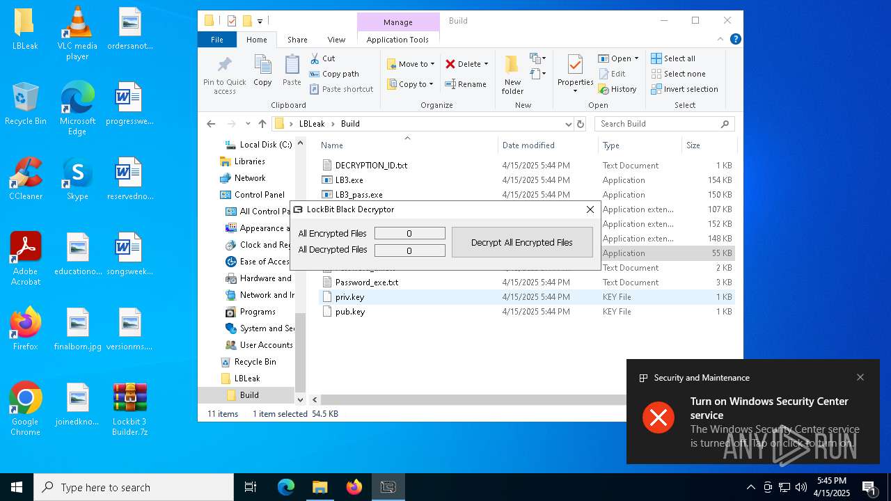Open the Help question mark icon
The image size is (891, 501).
pos(735,40)
